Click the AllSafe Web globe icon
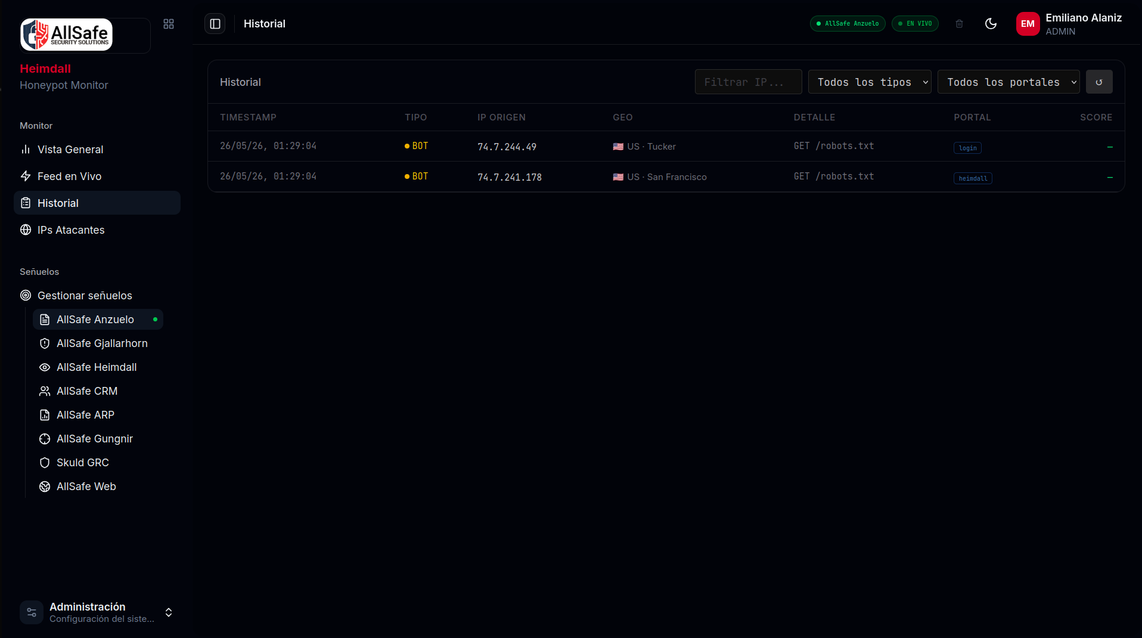 (45, 487)
